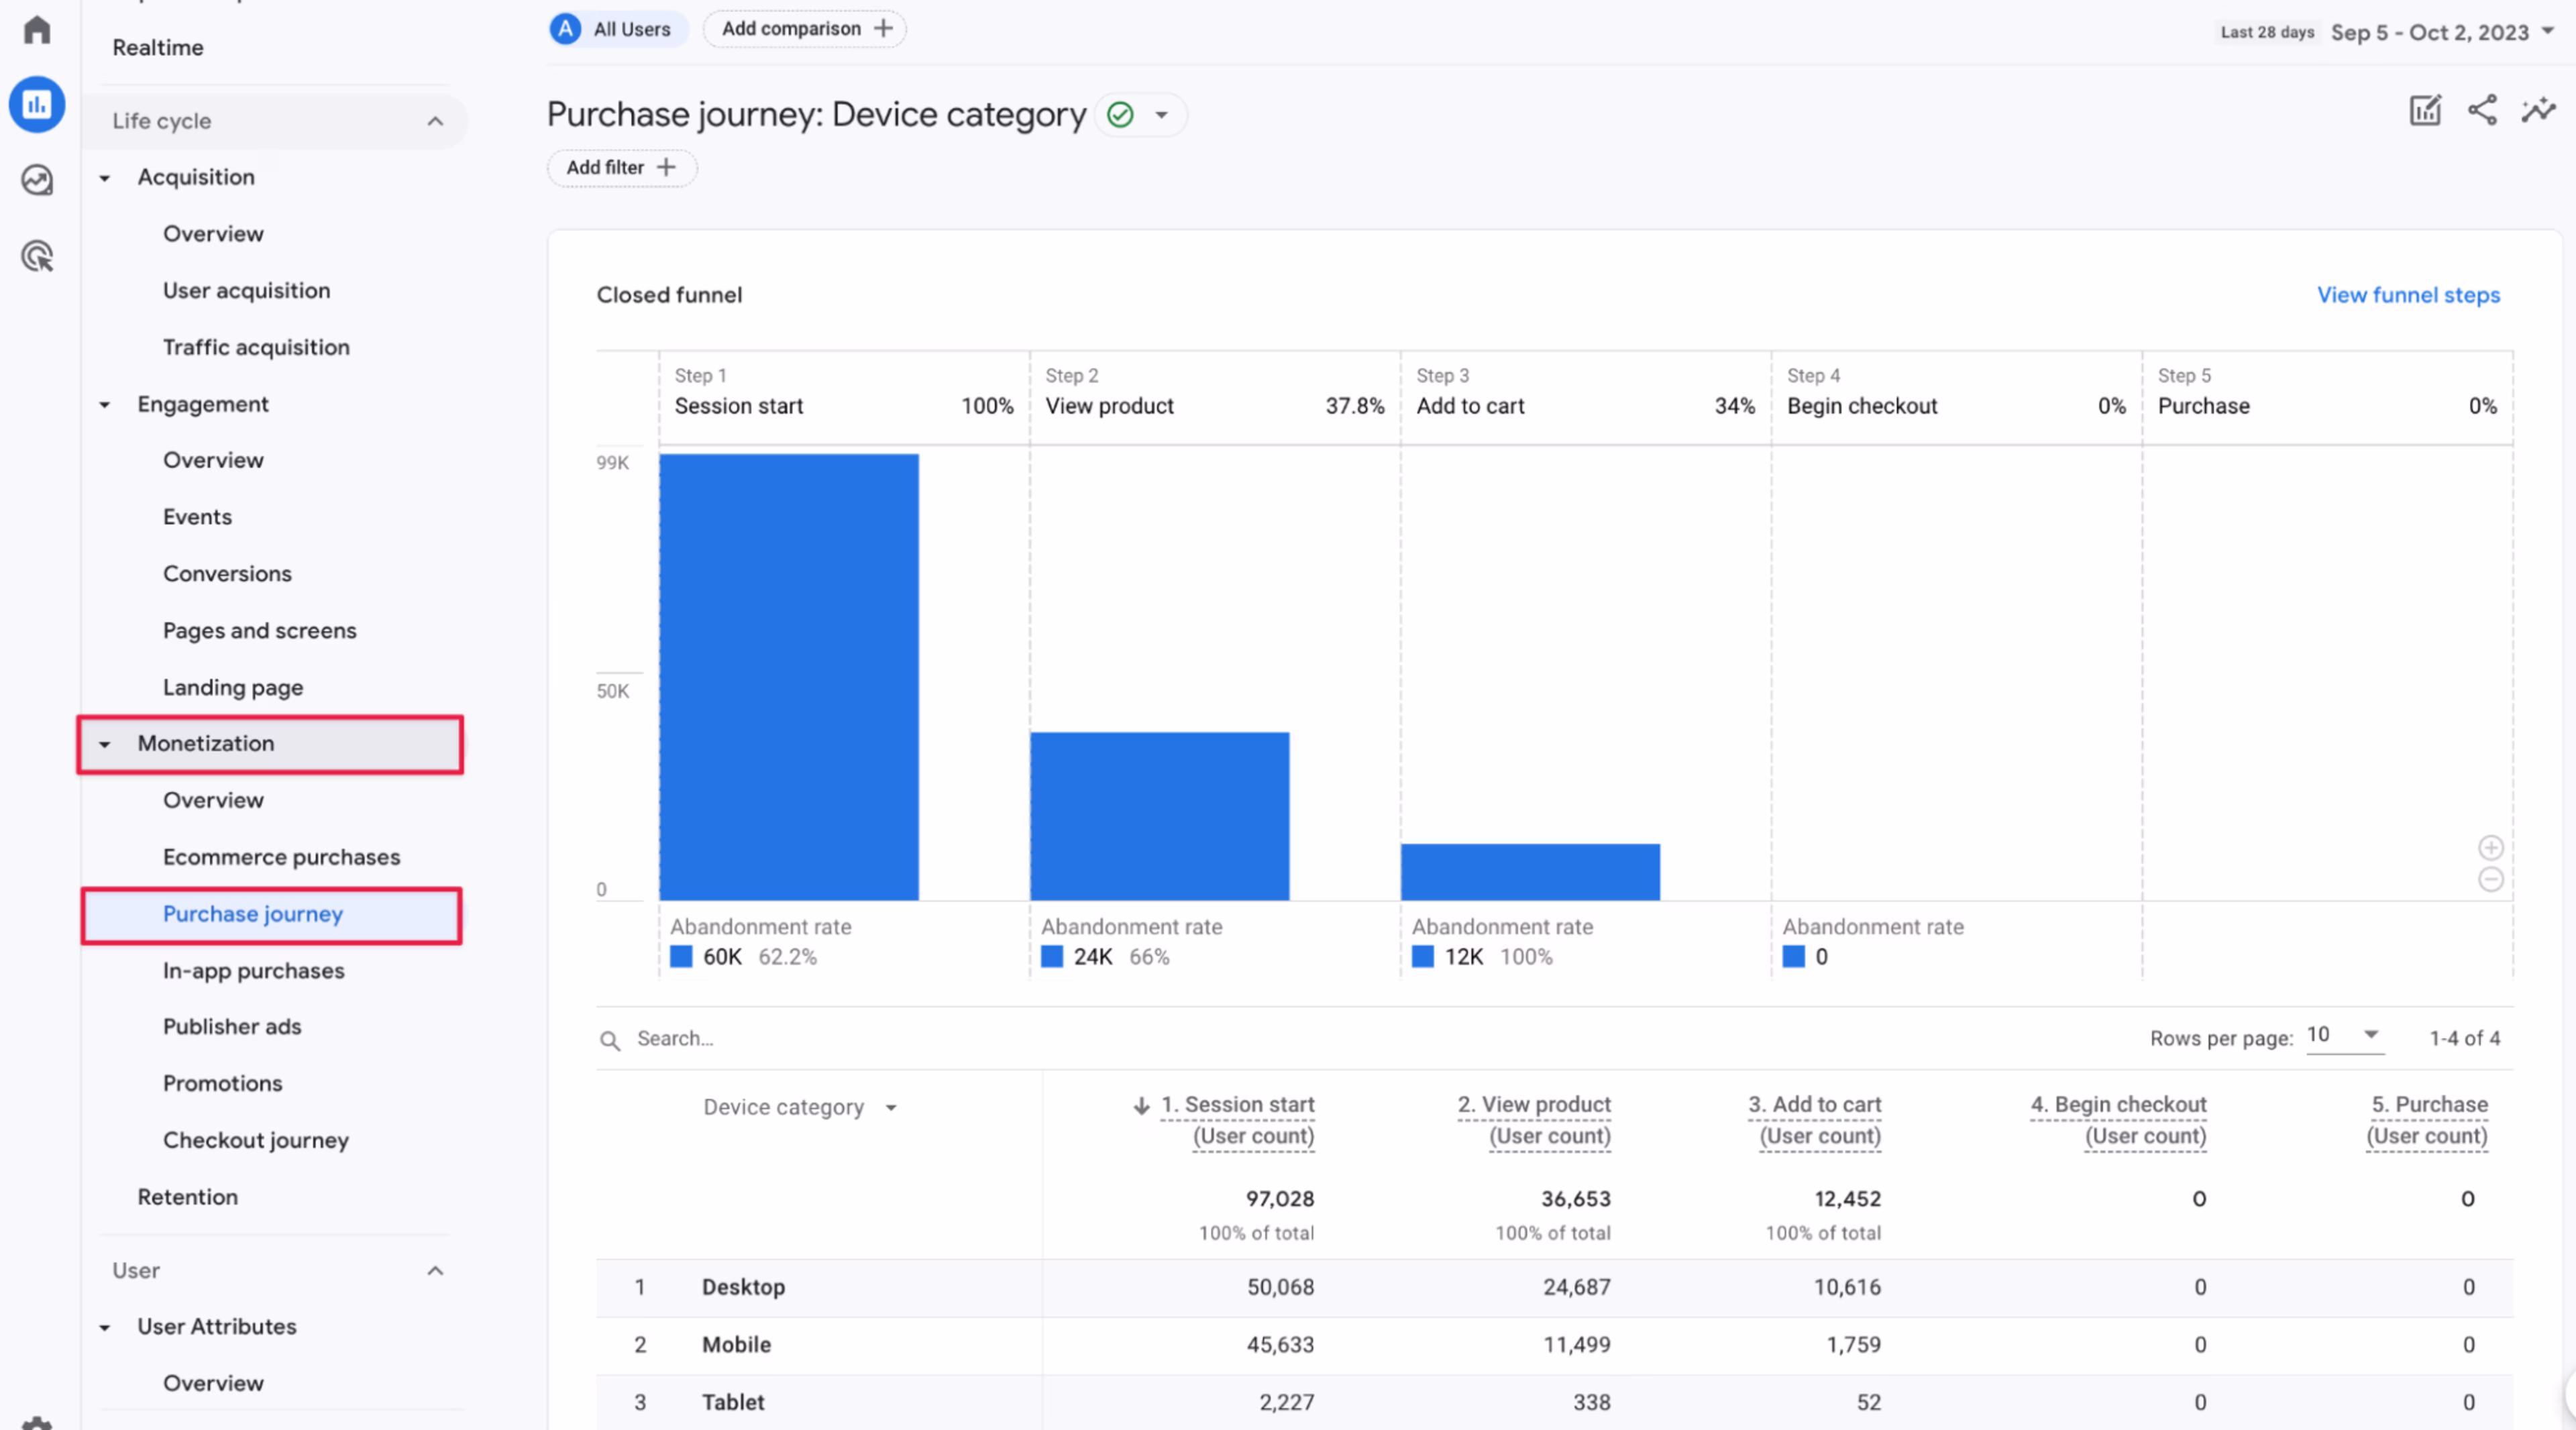The image size is (2576, 1430).
Task: Collapse the Monetization tree group
Action: (x=105, y=744)
